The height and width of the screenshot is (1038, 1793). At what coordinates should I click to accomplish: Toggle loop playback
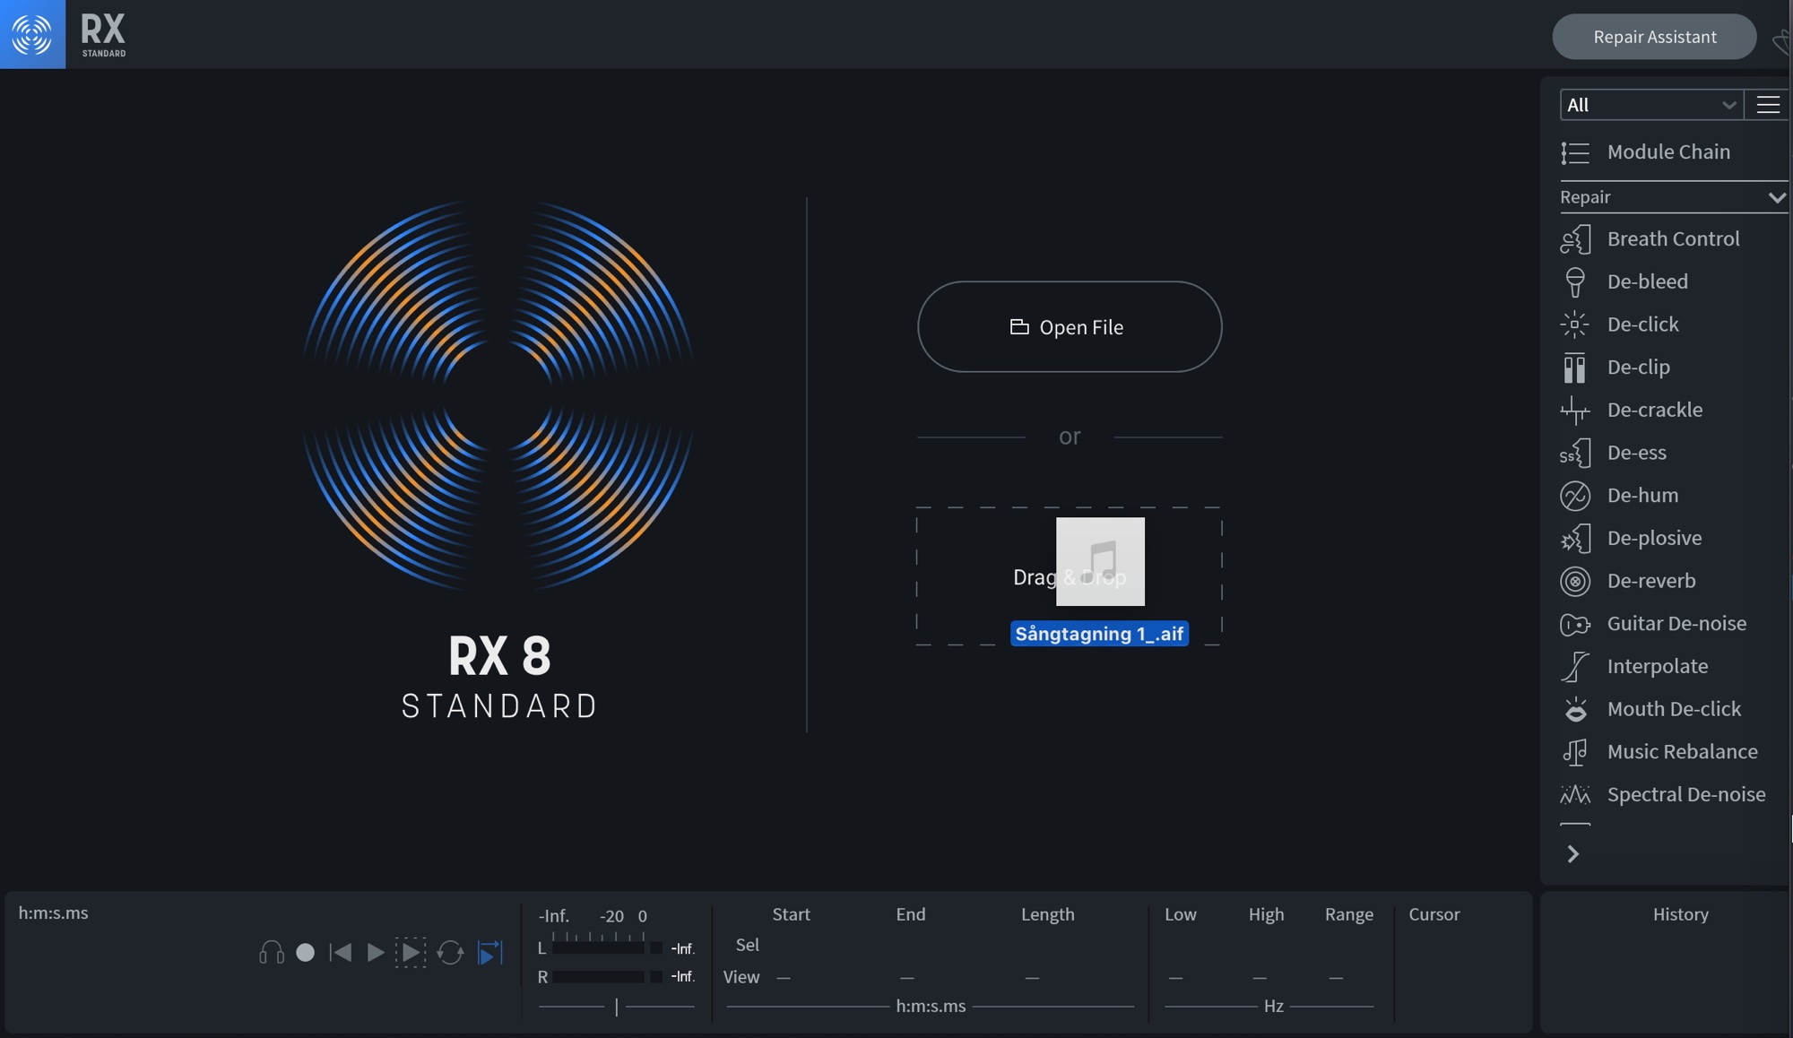tap(450, 952)
